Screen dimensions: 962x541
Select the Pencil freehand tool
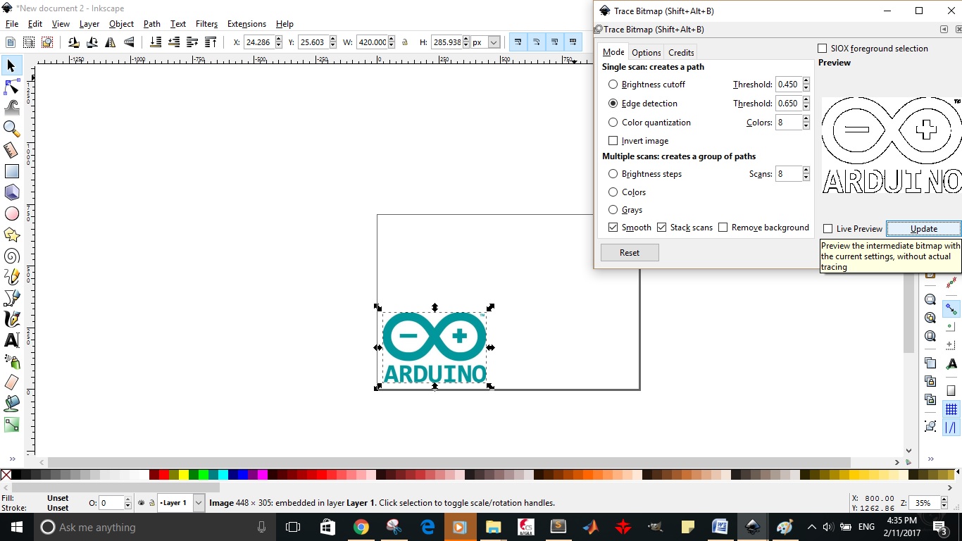coord(12,277)
